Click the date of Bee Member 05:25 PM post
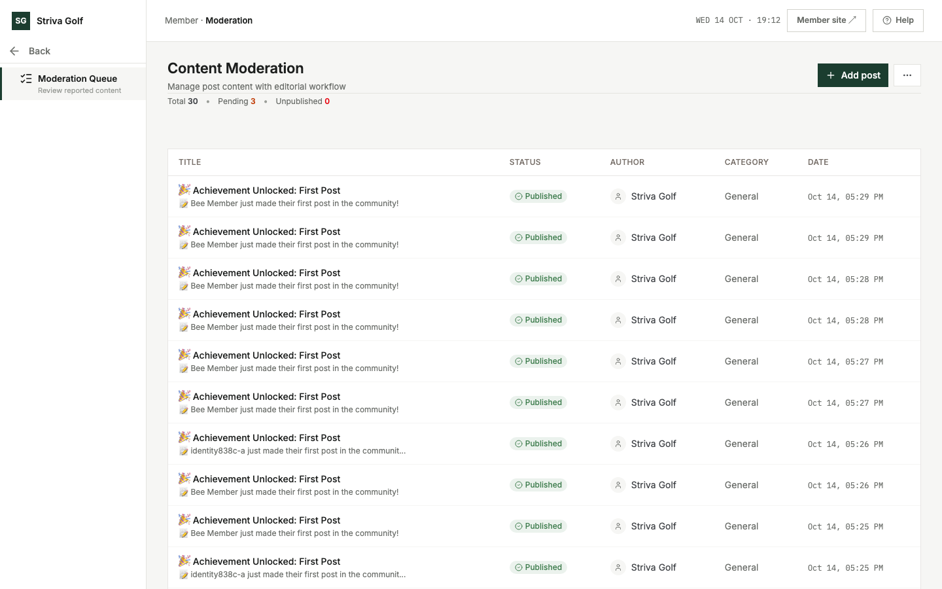The image size is (942, 589). coord(845,527)
